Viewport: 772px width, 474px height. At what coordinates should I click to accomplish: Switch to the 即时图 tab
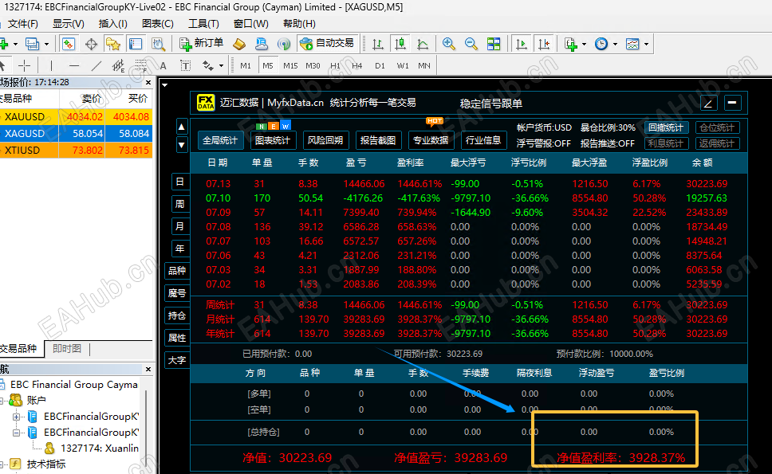[67, 349]
